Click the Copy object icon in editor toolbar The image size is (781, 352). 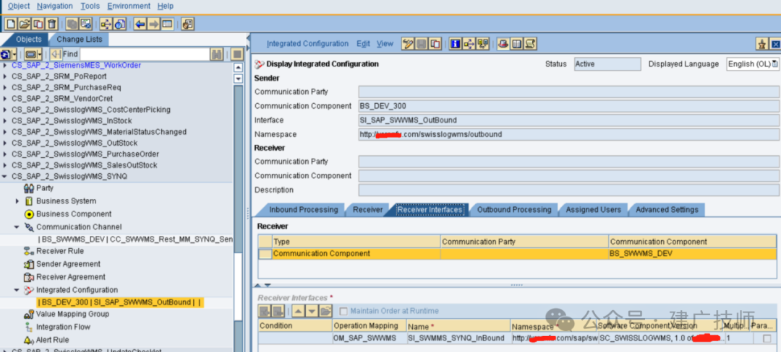435,44
